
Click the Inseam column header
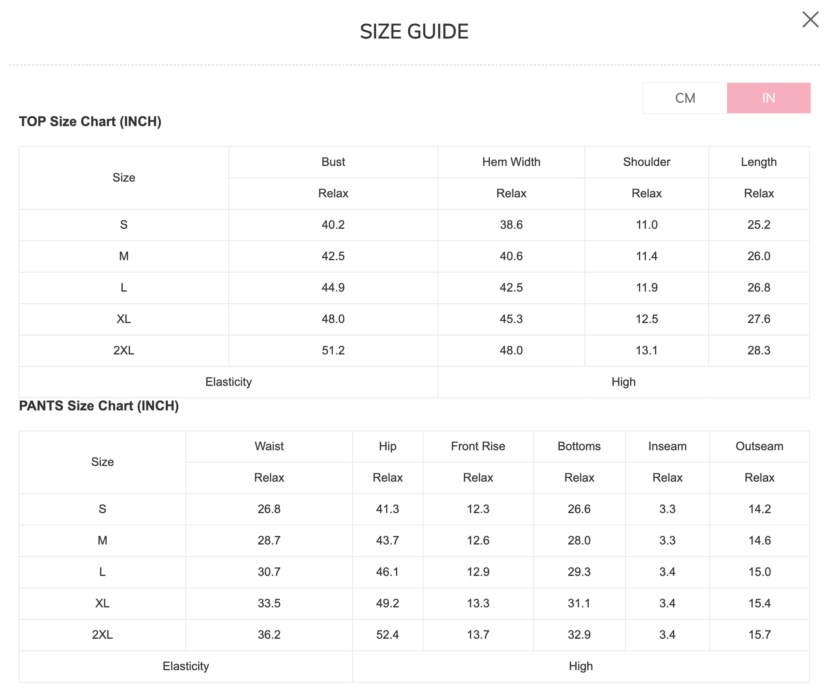pyautogui.click(x=667, y=447)
